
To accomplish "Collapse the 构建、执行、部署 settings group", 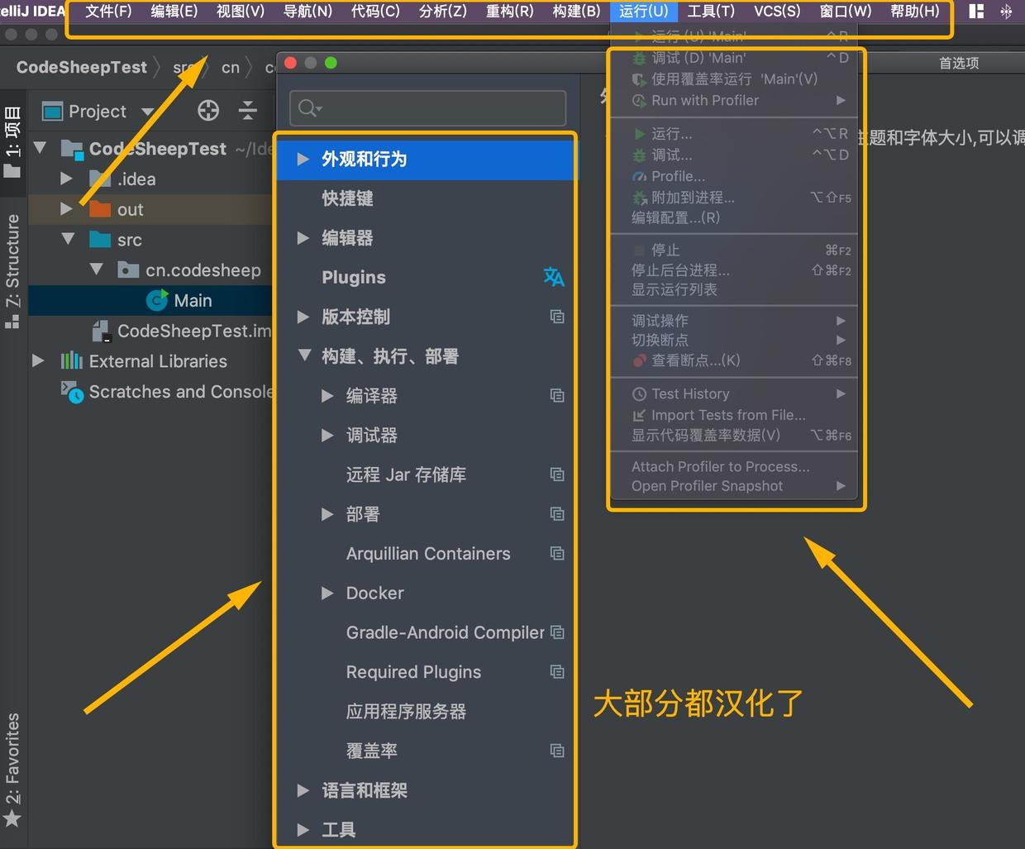I will 303,356.
